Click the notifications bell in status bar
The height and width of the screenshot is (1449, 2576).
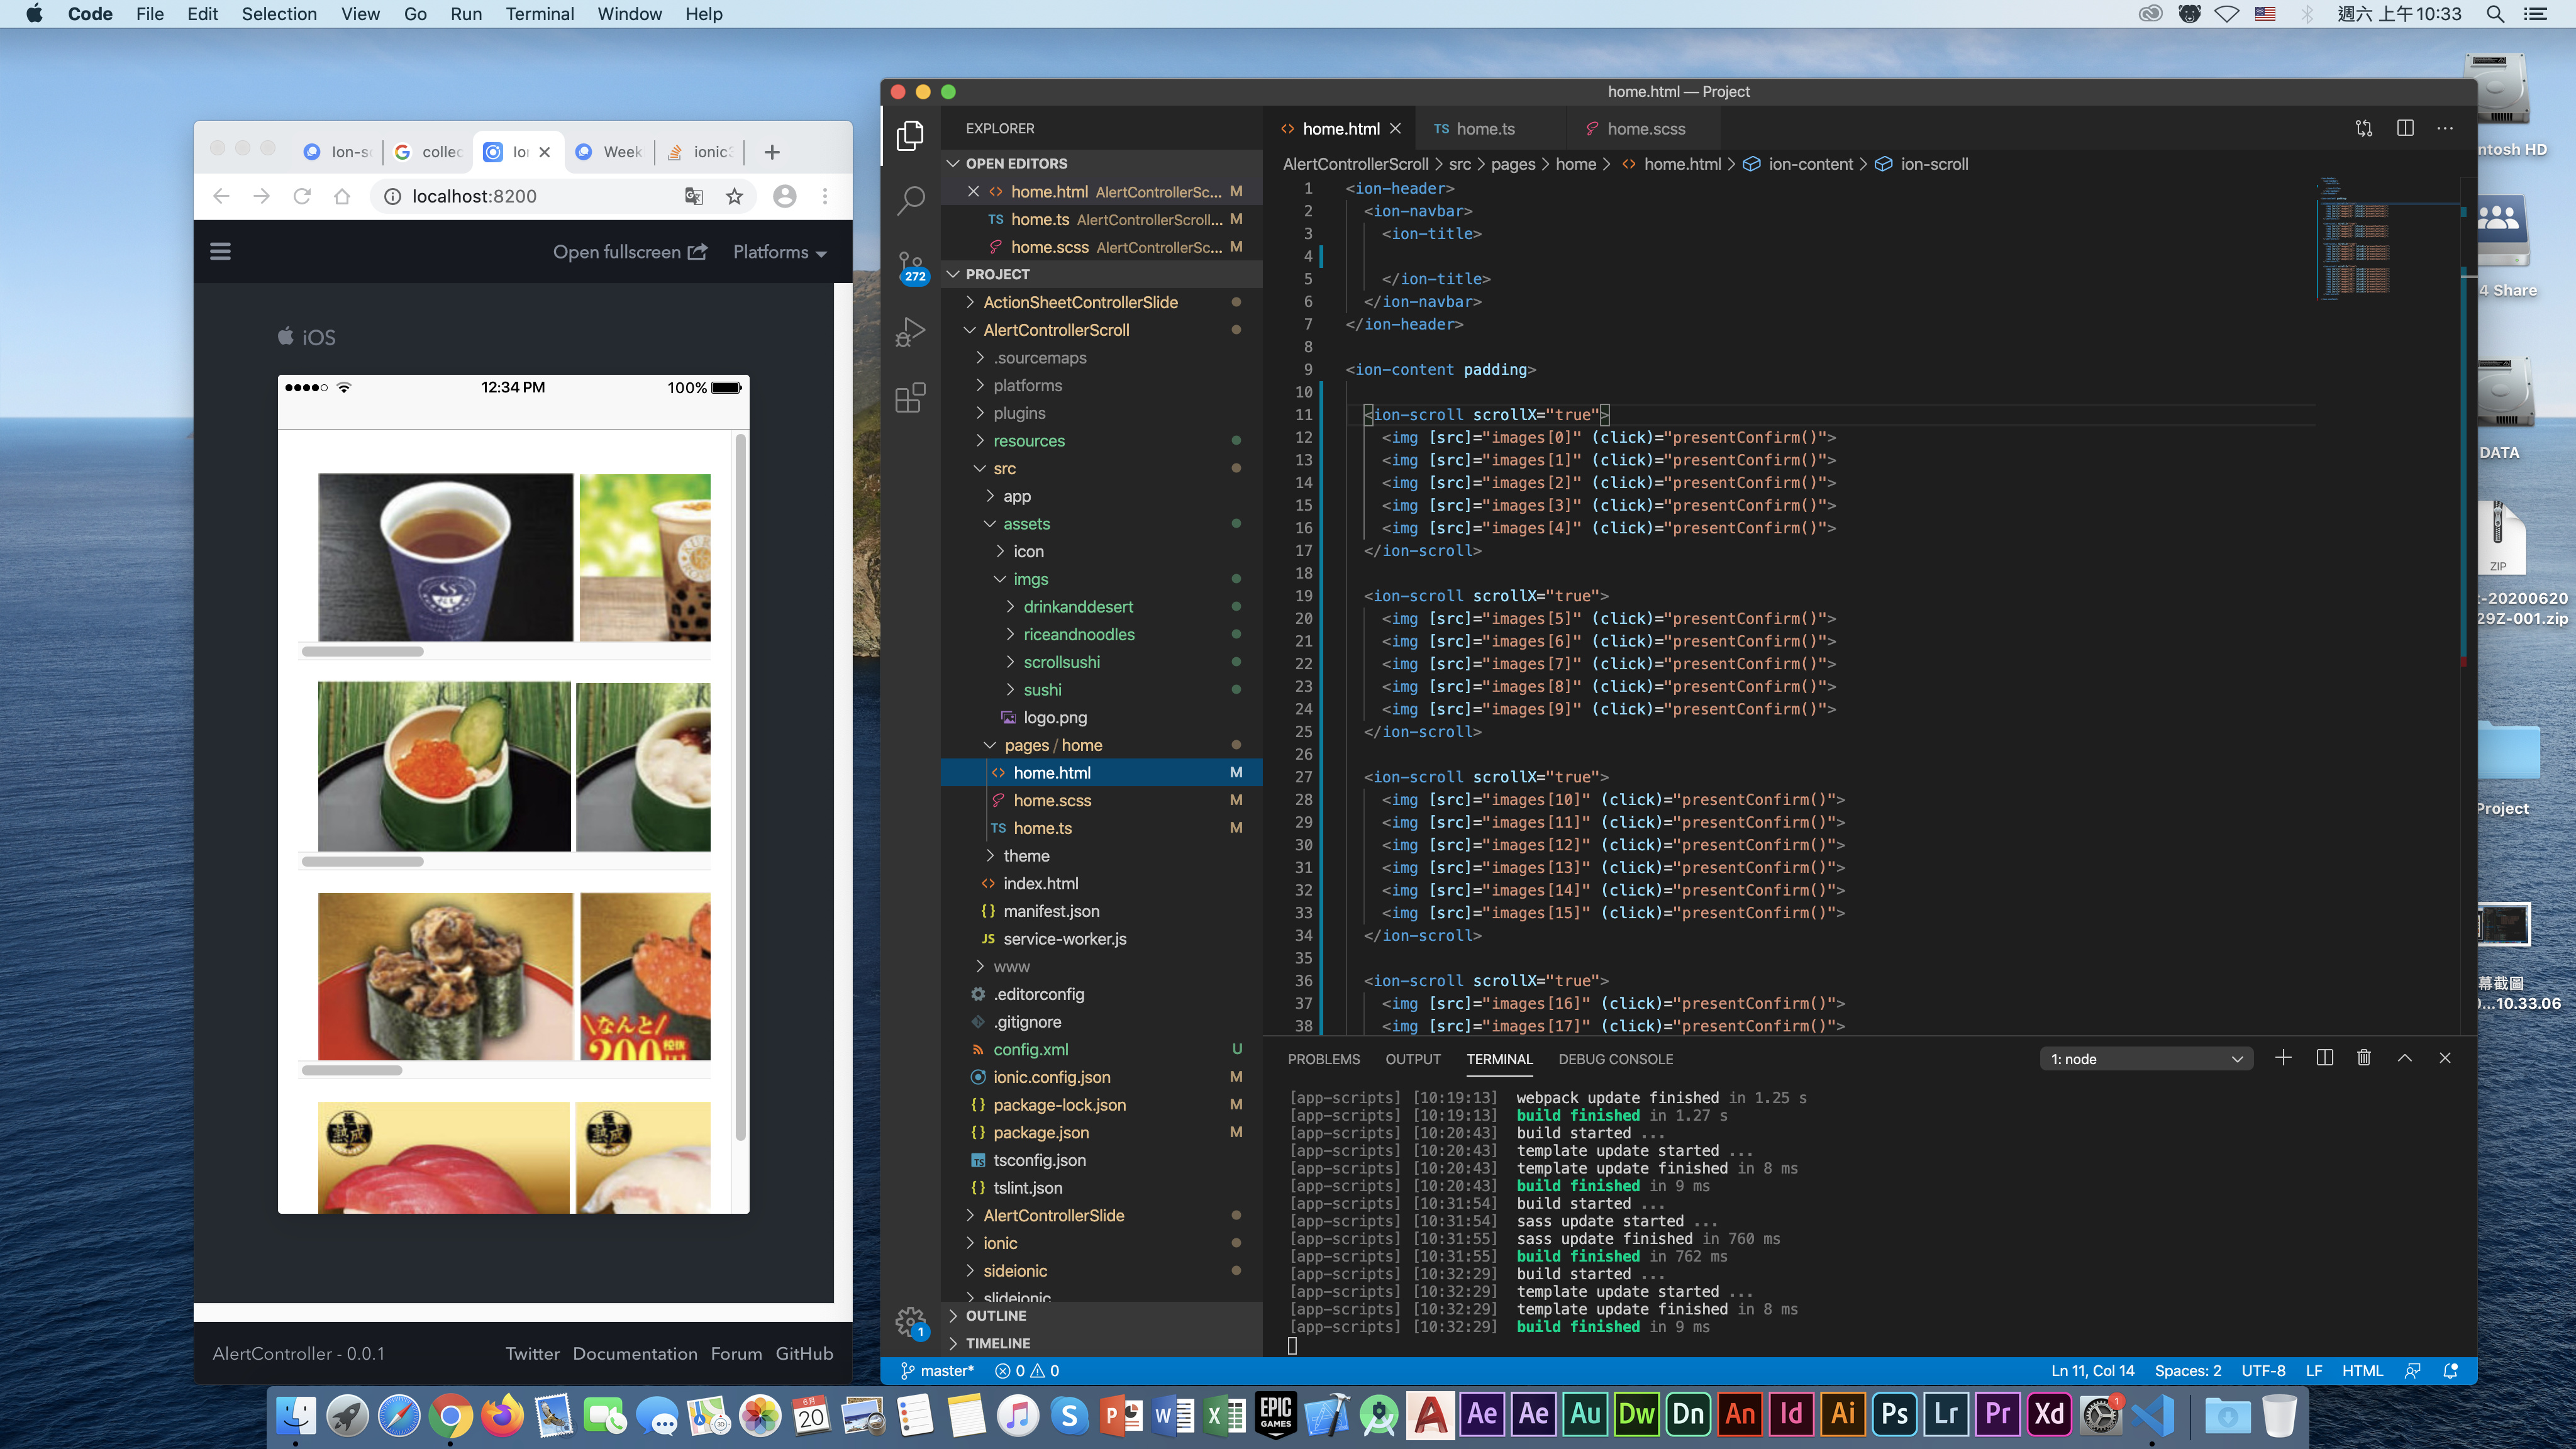(2451, 1371)
